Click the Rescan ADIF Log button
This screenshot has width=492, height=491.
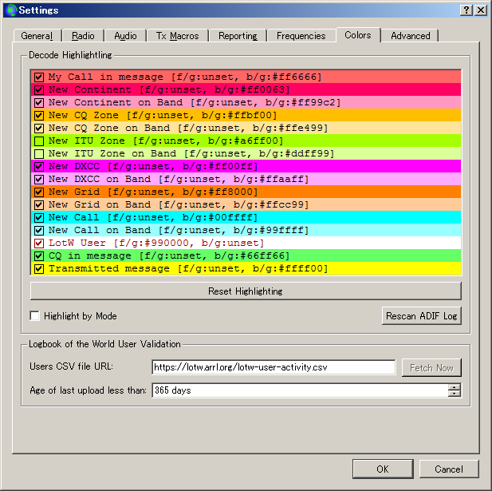pyautogui.click(x=422, y=316)
